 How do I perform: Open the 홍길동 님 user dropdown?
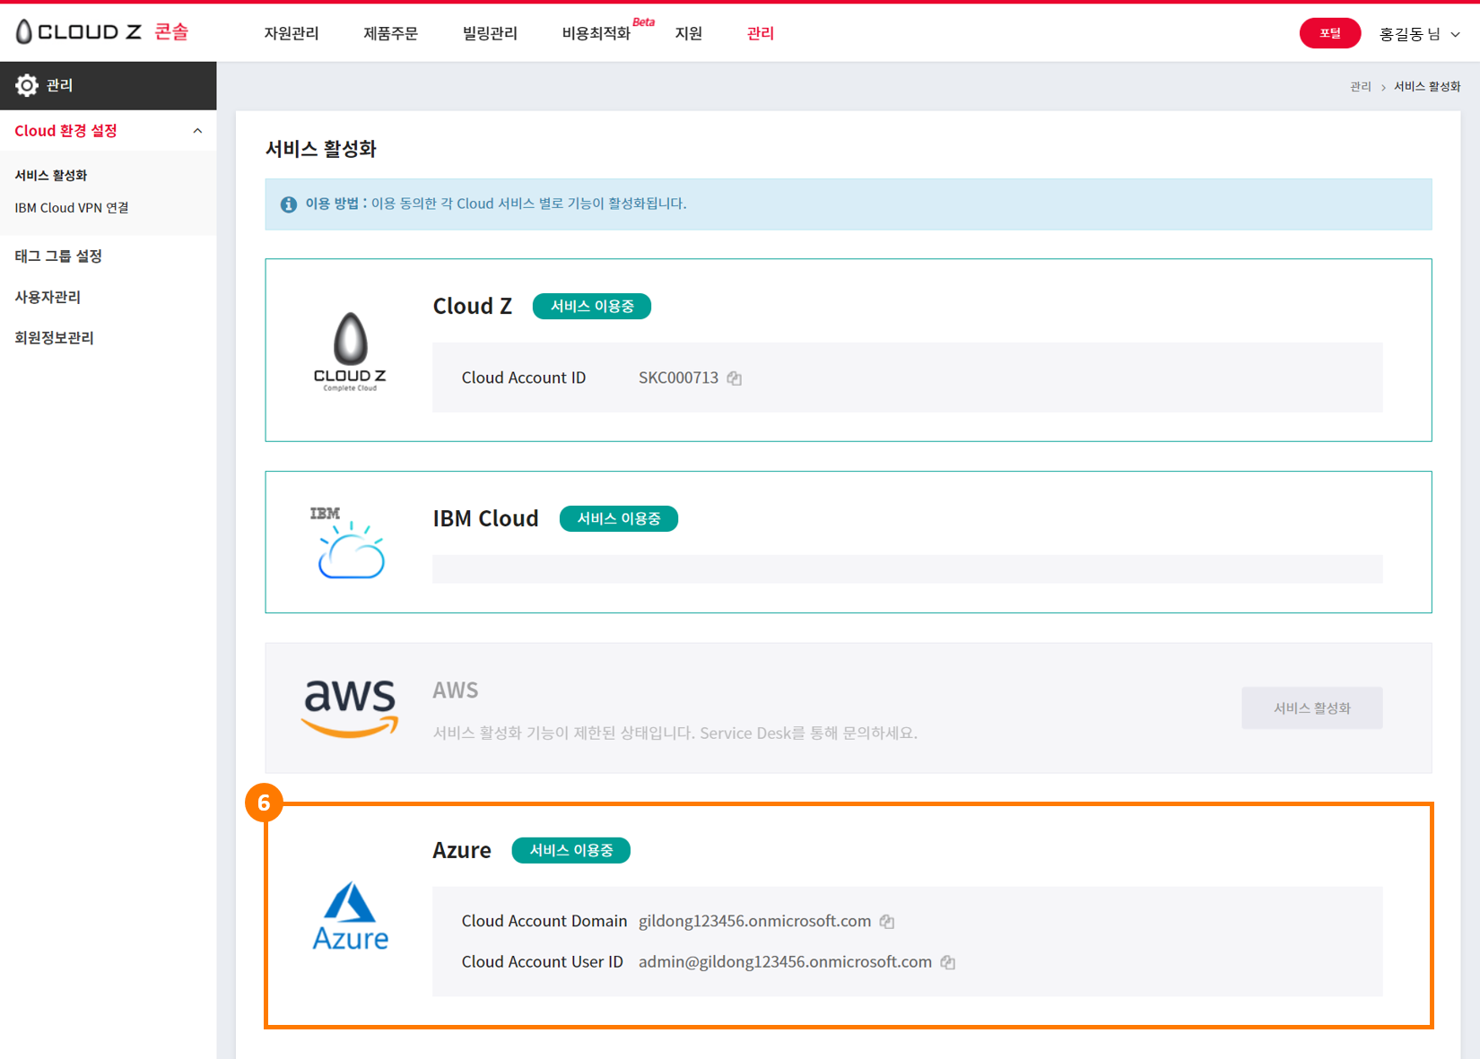1420,34
